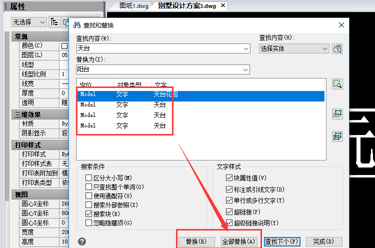Click the 打印表类型 property row

[x=44, y=182]
